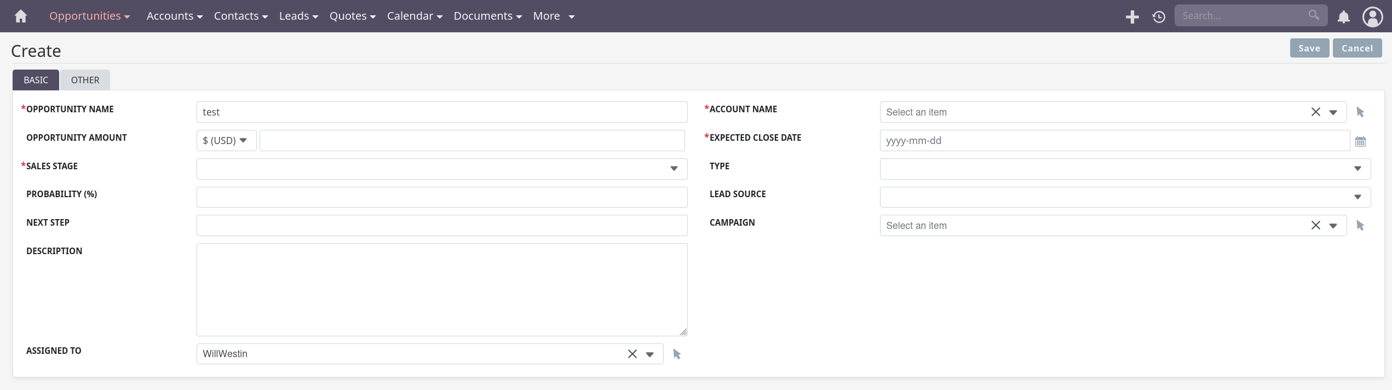Open the Accounts menu
This screenshot has height=390, width=1392.
click(174, 16)
